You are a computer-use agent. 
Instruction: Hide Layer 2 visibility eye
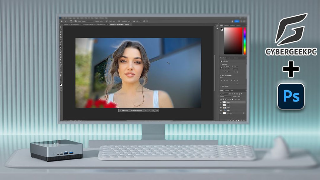(x=221, y=105)
